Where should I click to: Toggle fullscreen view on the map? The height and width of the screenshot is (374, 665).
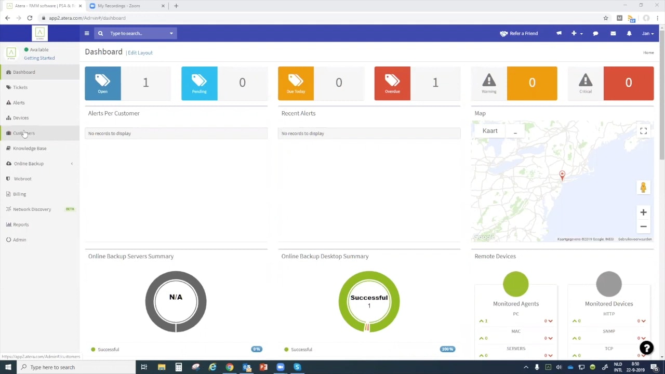pyautogui.click(x=644, y=131)
